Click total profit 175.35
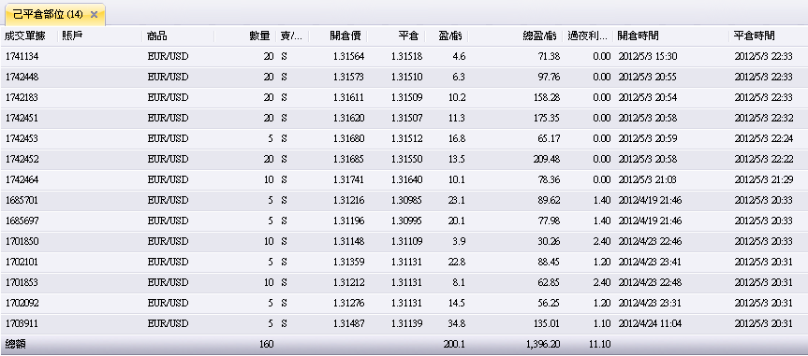The width and height of the screenshot is (808, 356). coord(546,119)
